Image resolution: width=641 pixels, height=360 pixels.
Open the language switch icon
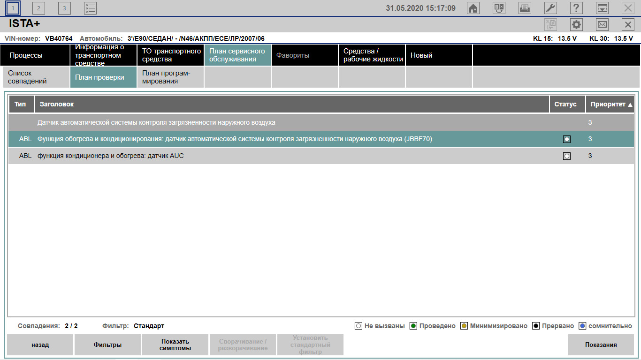click(499, 8)
